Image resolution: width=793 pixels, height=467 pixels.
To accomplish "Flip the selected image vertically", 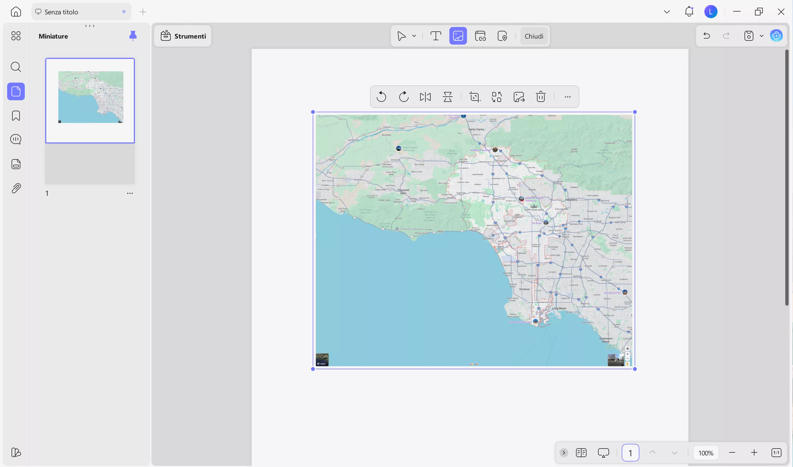I will point(447,97).
